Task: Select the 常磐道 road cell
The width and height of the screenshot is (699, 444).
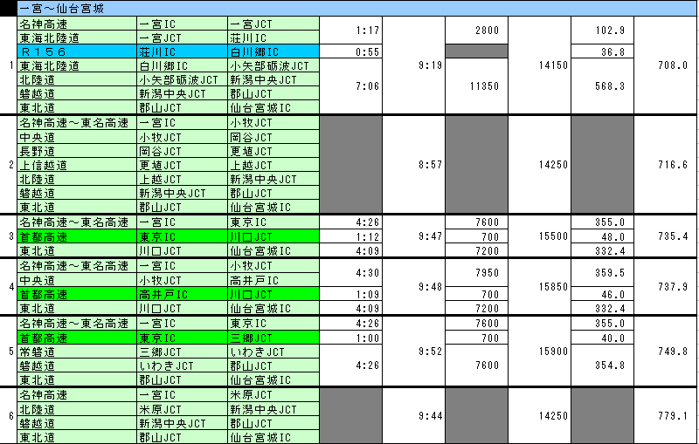Action: pos(77,352)
